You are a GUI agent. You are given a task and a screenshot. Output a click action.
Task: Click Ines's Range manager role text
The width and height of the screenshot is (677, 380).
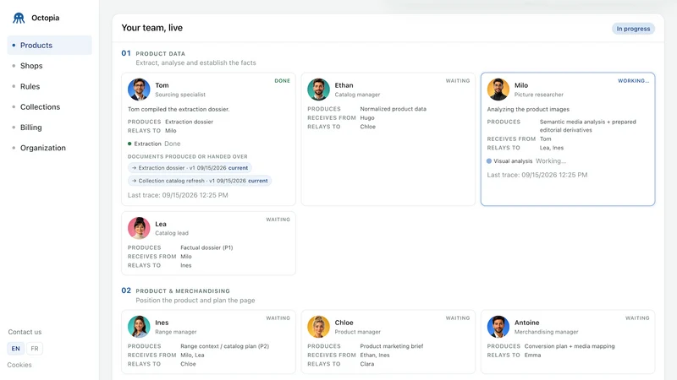[x=176, y=332]
